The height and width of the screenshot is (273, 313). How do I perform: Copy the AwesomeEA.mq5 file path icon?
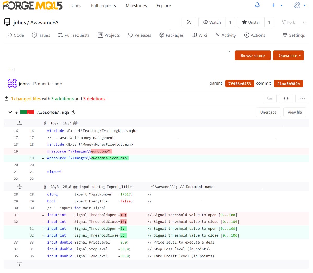click(74, 112)
